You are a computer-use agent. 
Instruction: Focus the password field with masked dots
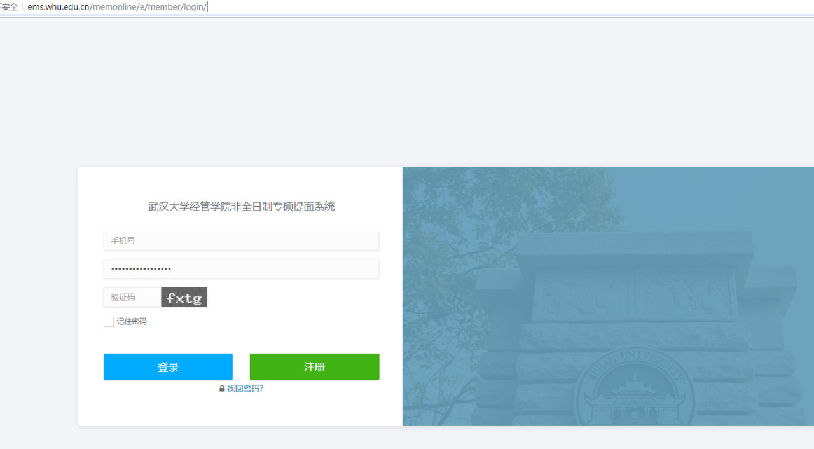241,269
